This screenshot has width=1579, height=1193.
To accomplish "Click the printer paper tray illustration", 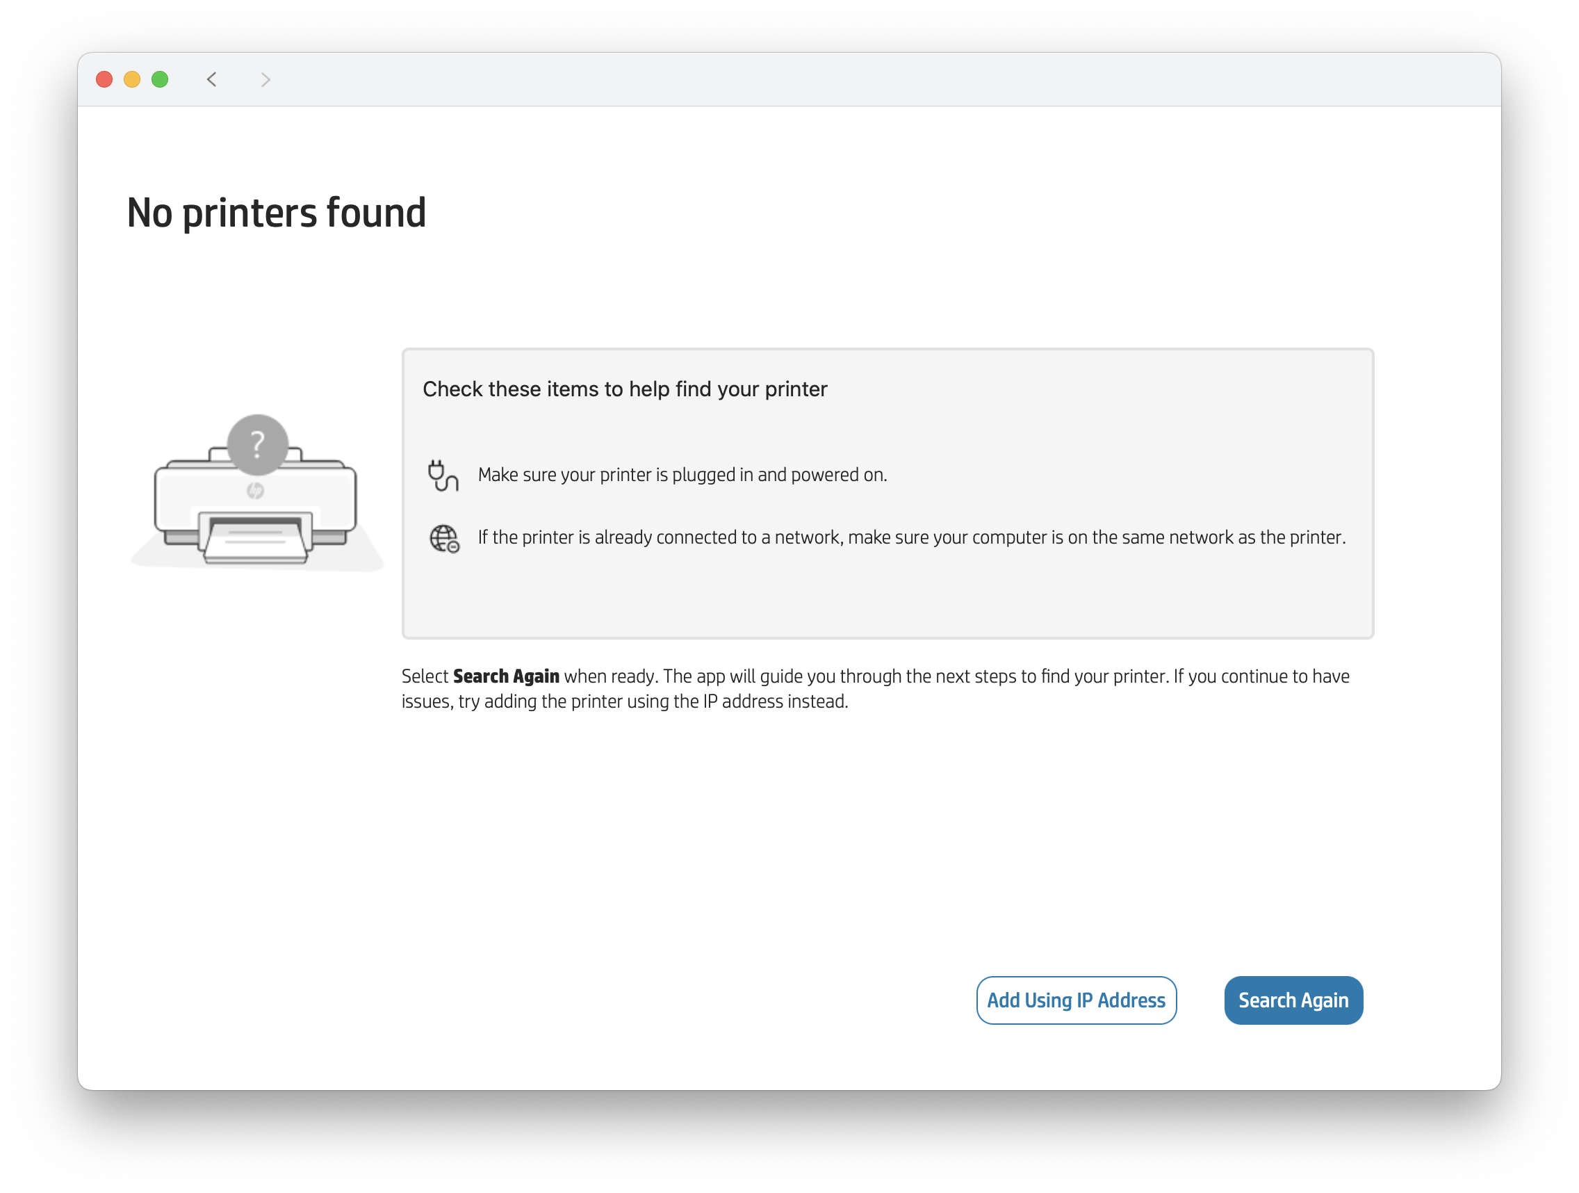I will 257,538.
